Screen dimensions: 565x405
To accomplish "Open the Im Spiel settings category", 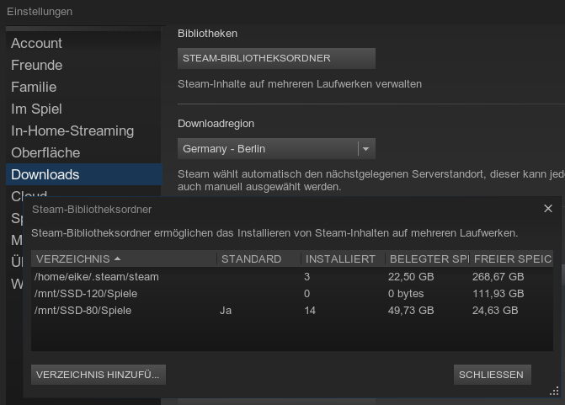I will click(x=36, y=109).
